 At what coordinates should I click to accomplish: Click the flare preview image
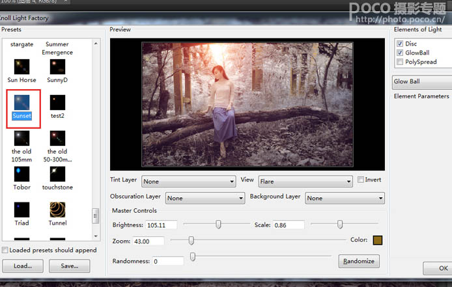tap(247, 104)
